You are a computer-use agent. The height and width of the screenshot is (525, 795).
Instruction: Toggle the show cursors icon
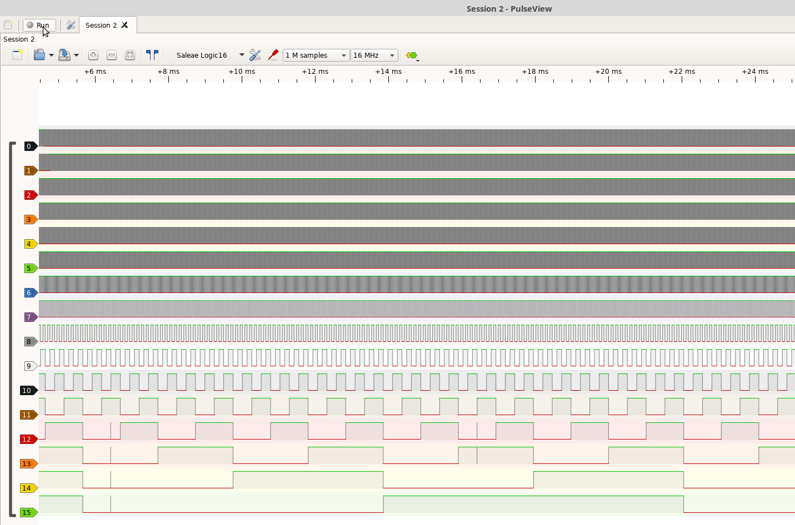(x=152, y=55)
